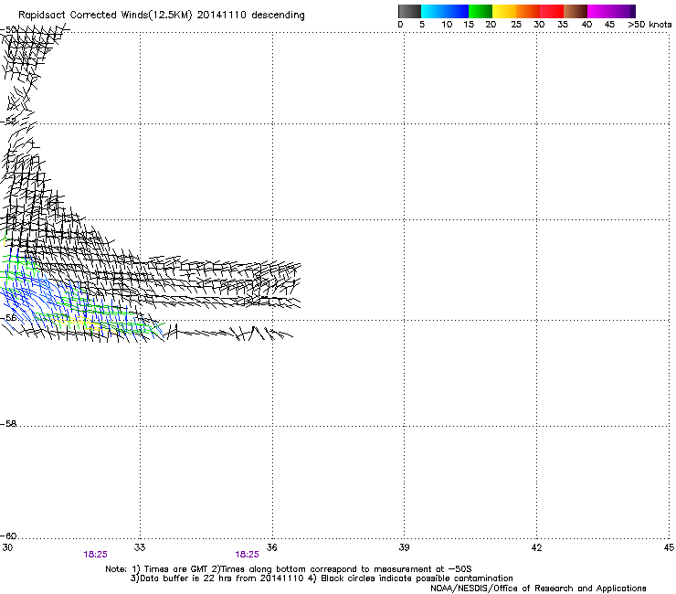Click the longitude axis label '33'

point(140,547)
